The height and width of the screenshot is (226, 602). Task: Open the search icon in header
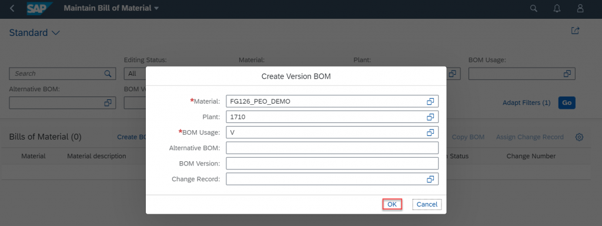pyautogui.click(x=533, y=8)
